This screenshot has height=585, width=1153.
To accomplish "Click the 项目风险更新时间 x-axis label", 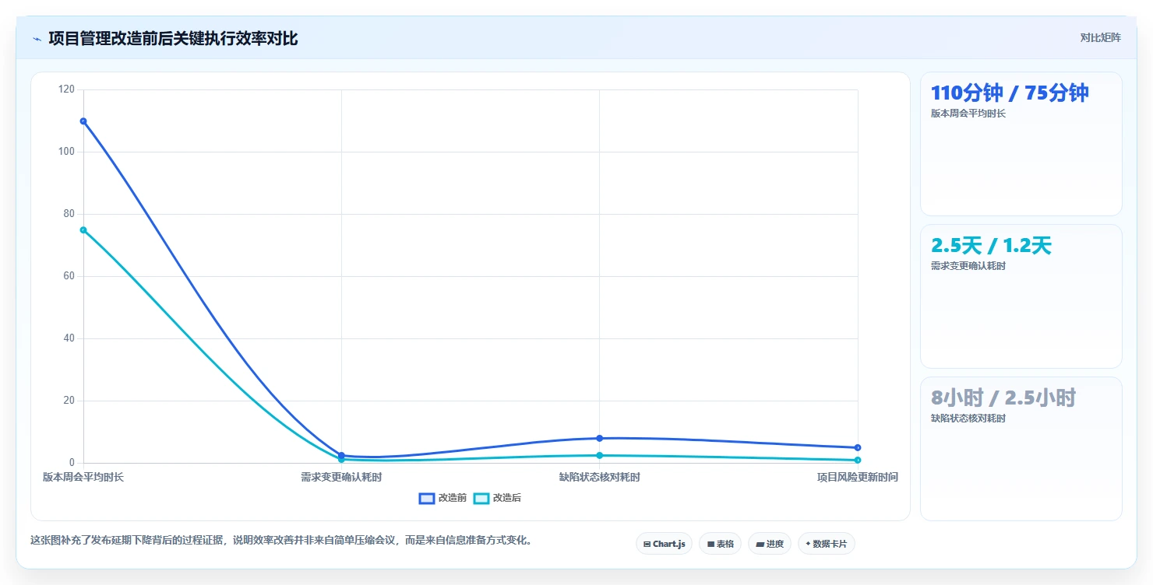I will pos(857,477).
